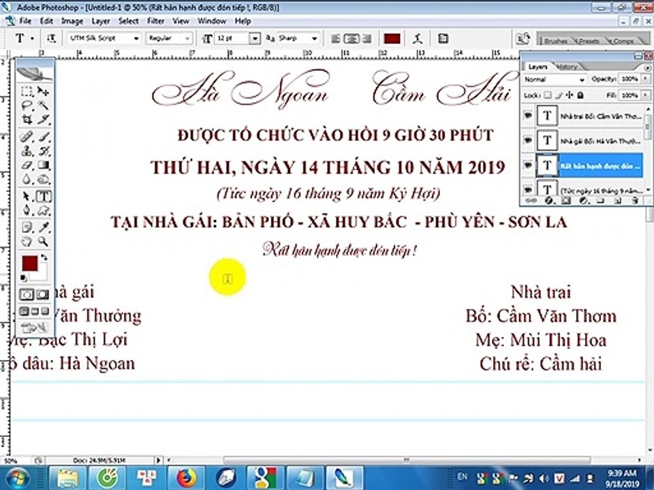Hide the 'Nhà gái Bố: Hà Văn Thườ...' layer

click(x=528, y=140)
